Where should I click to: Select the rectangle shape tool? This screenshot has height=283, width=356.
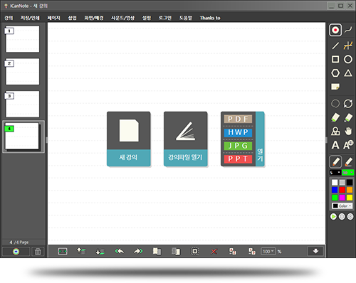tap(335, 59)
